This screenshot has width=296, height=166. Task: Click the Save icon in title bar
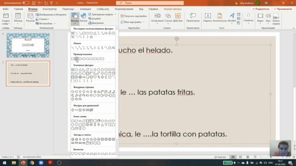coord(34,3)
